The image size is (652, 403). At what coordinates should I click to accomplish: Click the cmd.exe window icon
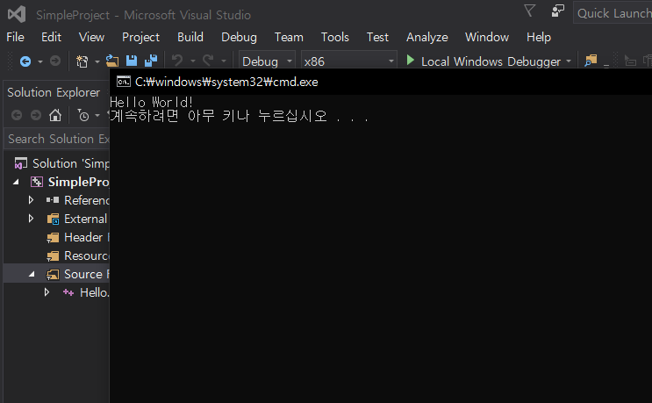(x=124, y=82)
